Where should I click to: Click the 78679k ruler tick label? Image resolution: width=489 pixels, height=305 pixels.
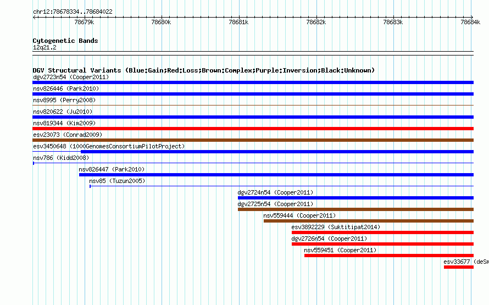(x=84, y=22)
